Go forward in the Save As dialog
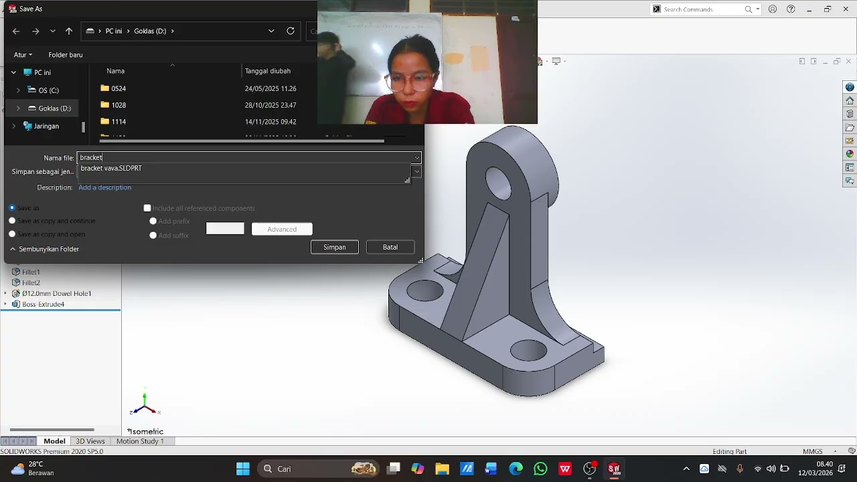 click(x=35, y=31)
